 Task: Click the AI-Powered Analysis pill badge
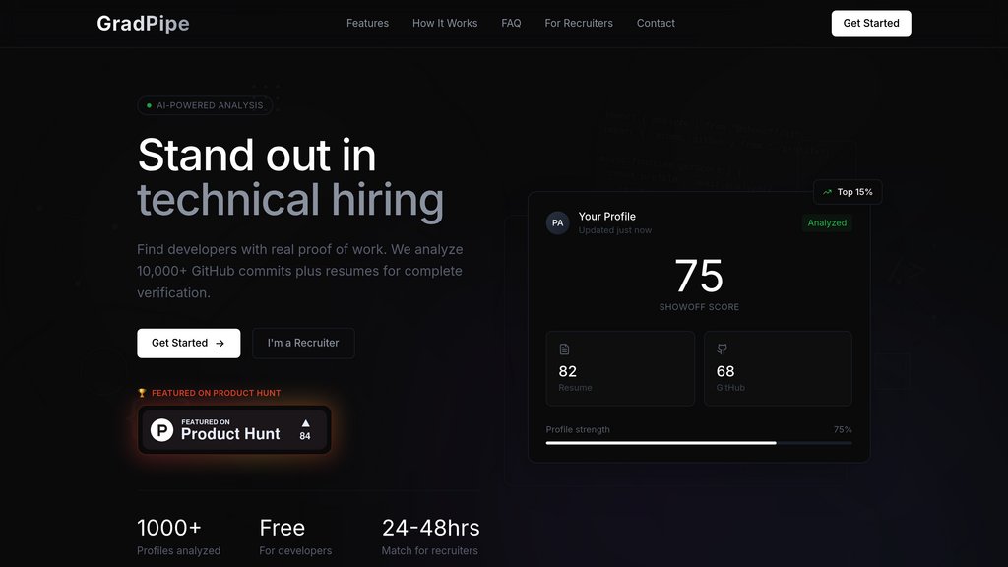[x=205, y=105]
